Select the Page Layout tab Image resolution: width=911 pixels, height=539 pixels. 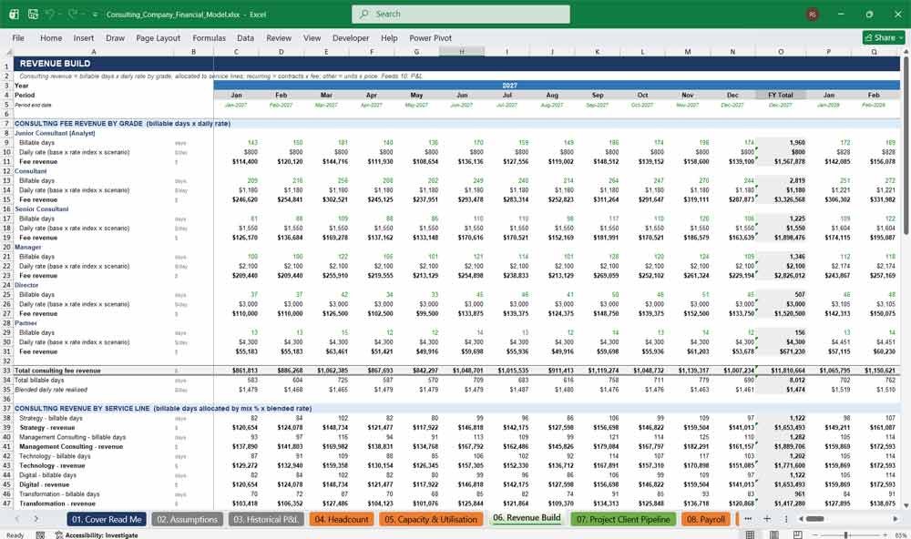coord(158,37)
